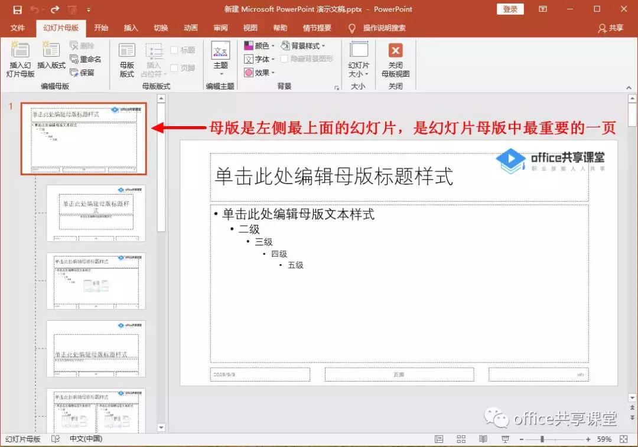This screenshot has width=638, height=447.
Task: Click the slide number placeholder
Action: [539, 374]
